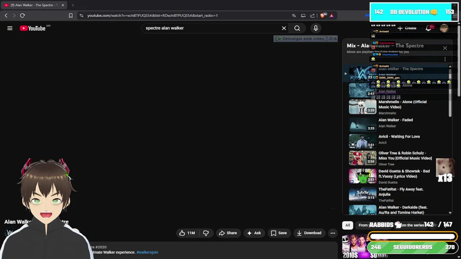Click the playlist scroll-up arrow

[450, 67]
